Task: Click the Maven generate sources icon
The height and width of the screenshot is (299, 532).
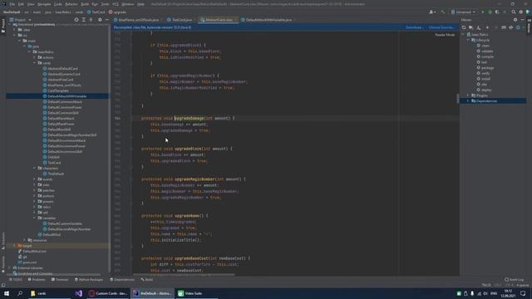Action: point(471,27)
